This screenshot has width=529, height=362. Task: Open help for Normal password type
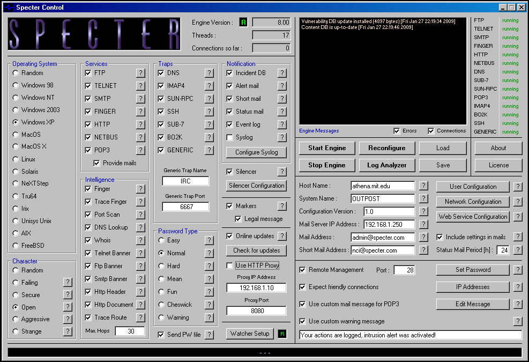click(x=209, y=253)
